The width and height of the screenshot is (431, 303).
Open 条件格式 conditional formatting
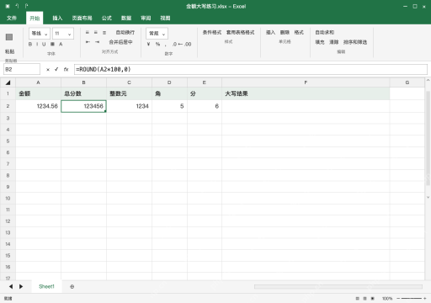point(212,33)
